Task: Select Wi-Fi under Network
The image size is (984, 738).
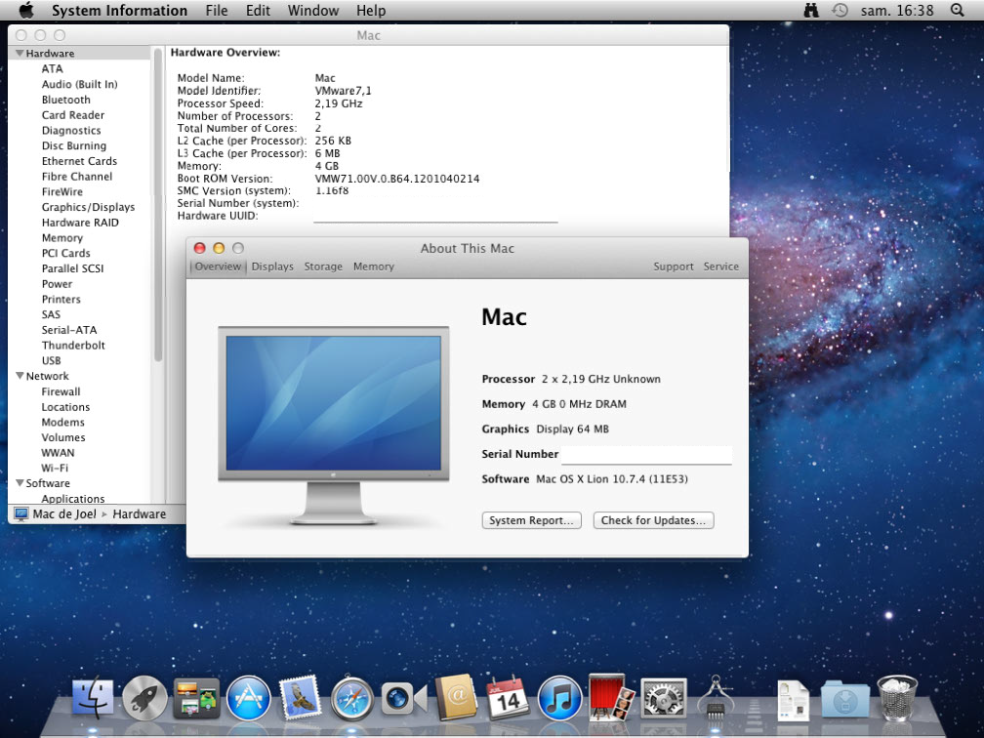Action: [x=55, y=469]
